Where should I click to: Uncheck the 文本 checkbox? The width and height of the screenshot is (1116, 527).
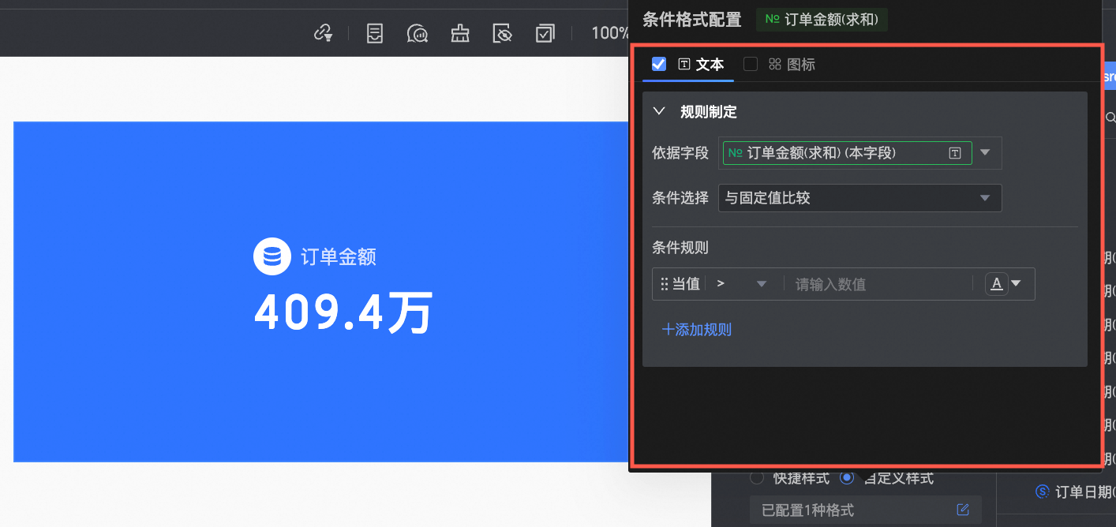[659, 64]
